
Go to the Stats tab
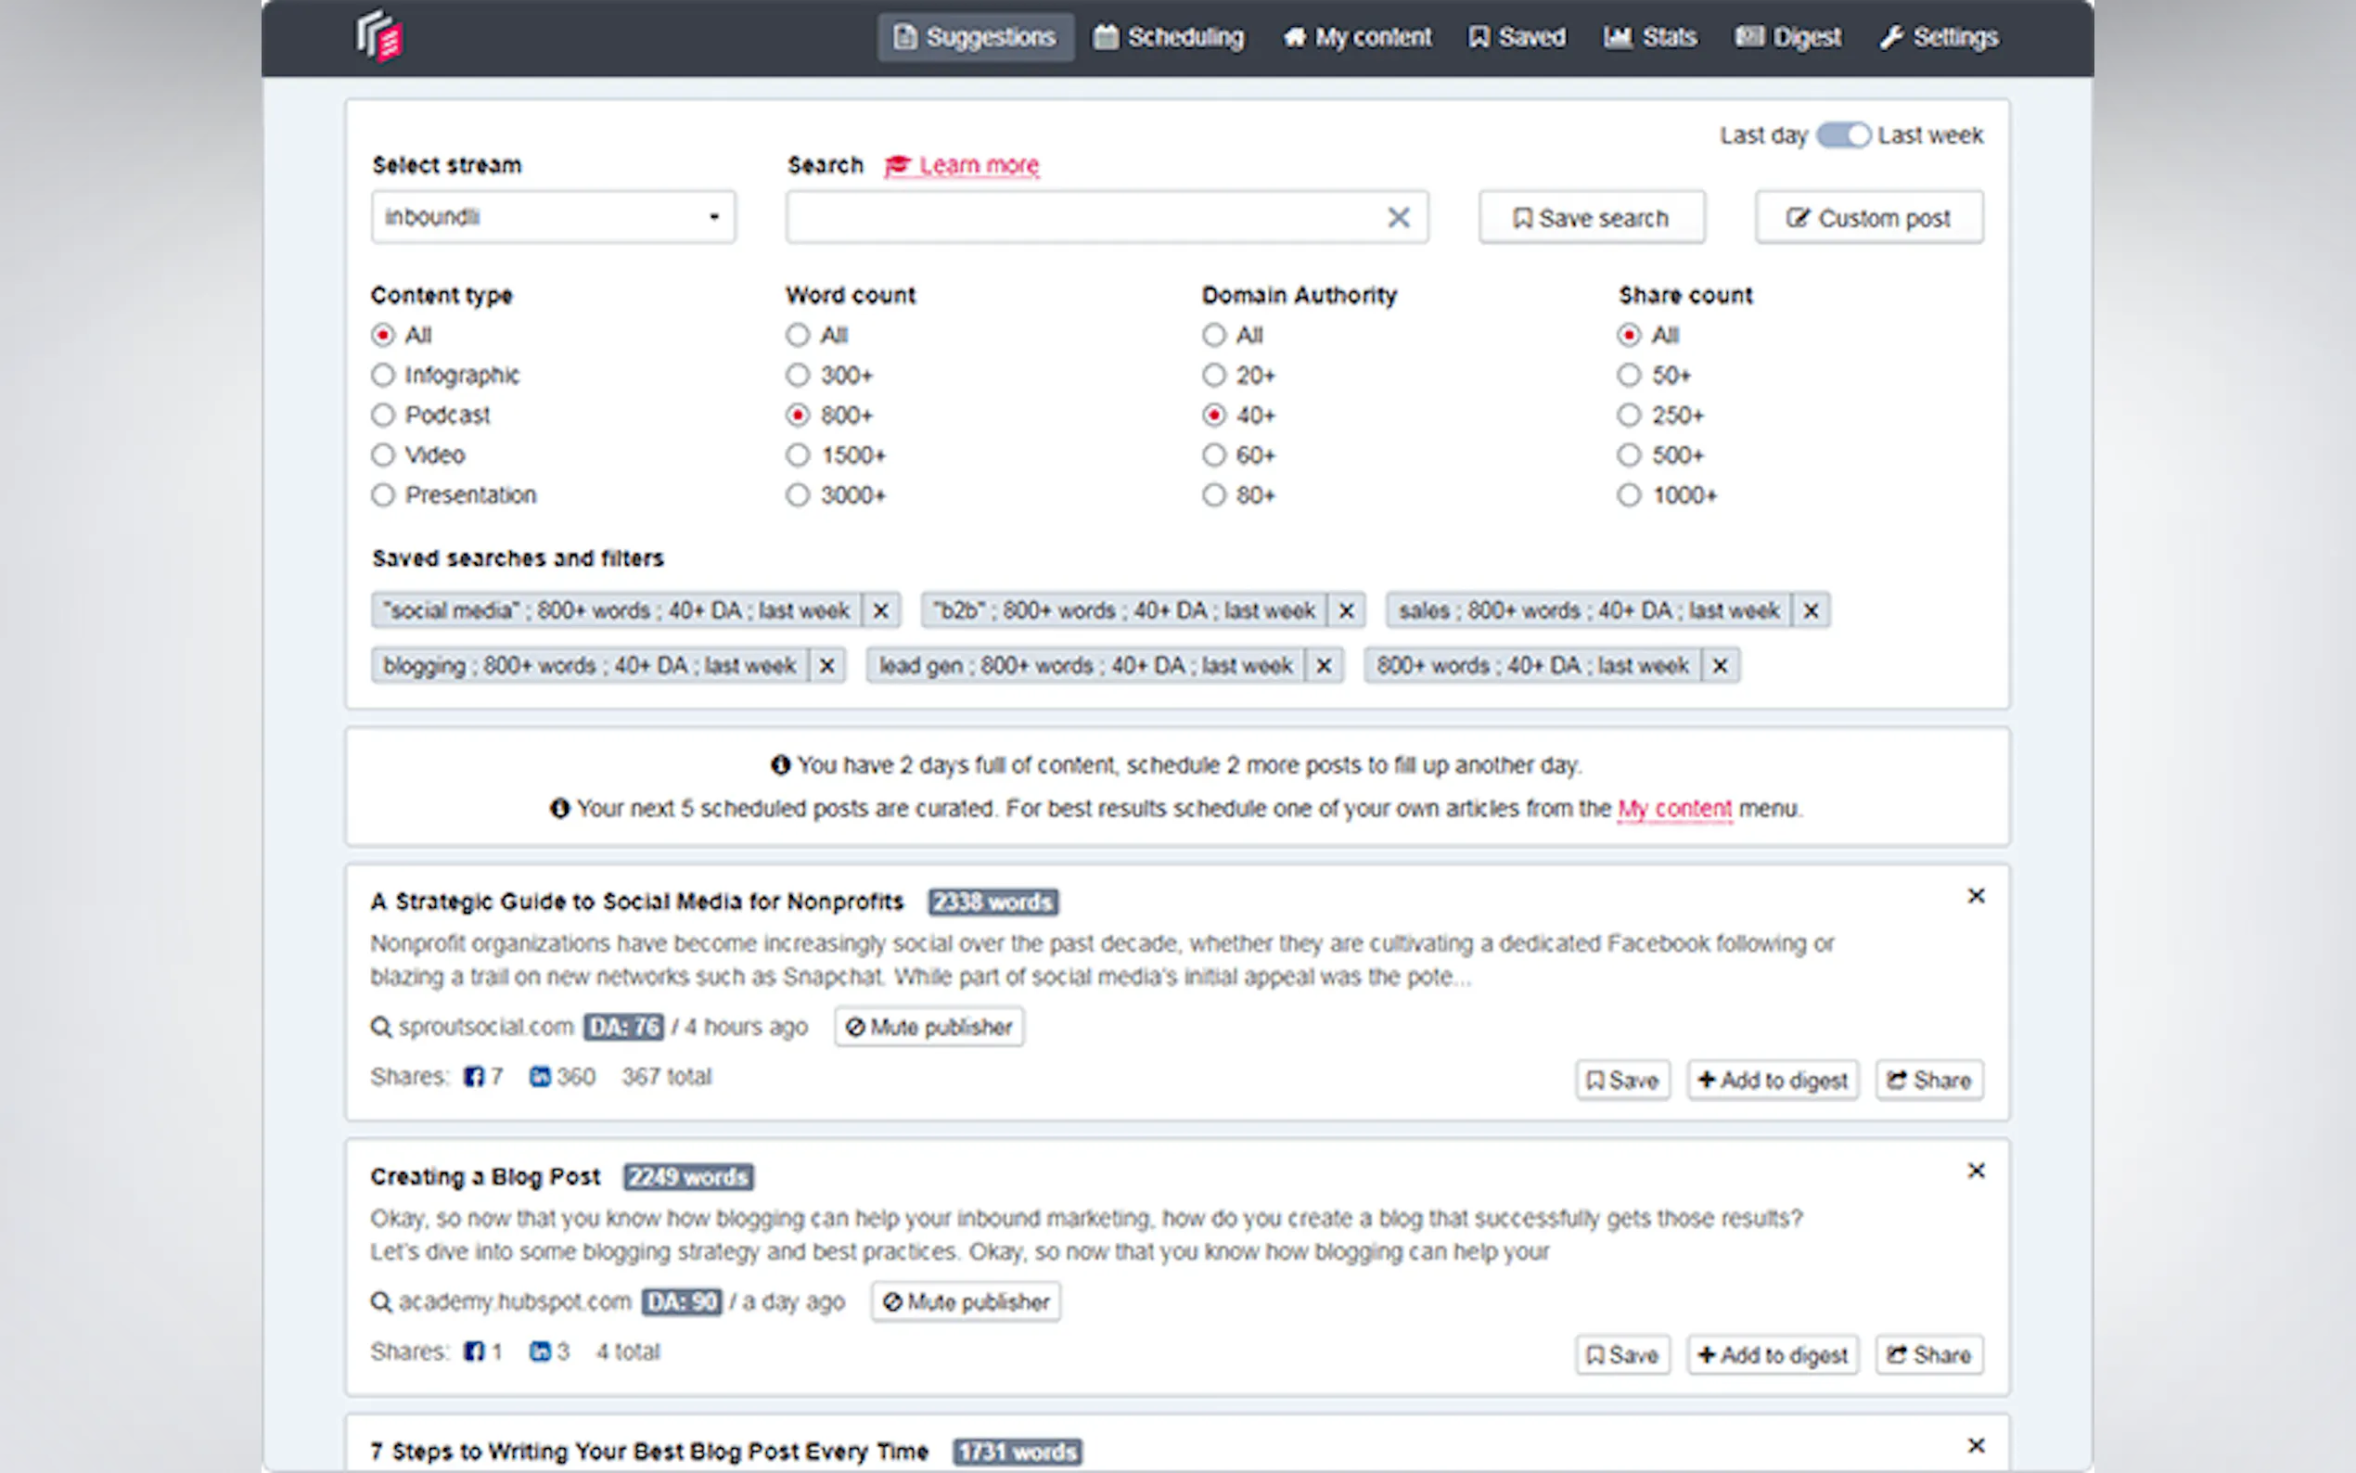[1650, 37]
